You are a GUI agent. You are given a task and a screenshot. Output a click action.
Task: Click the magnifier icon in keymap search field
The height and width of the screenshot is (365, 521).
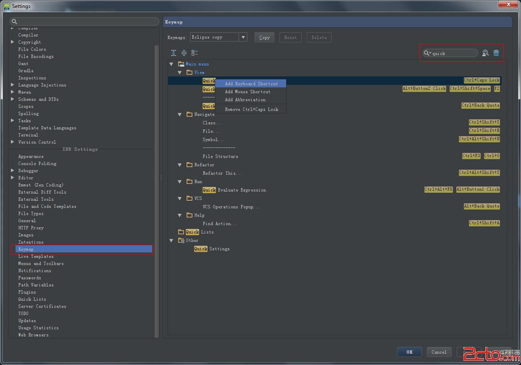[x=427, y=53]
